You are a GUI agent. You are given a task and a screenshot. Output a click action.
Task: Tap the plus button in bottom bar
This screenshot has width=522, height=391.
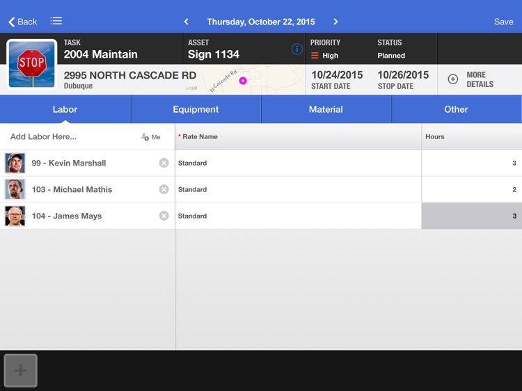[x=21, y=370]
